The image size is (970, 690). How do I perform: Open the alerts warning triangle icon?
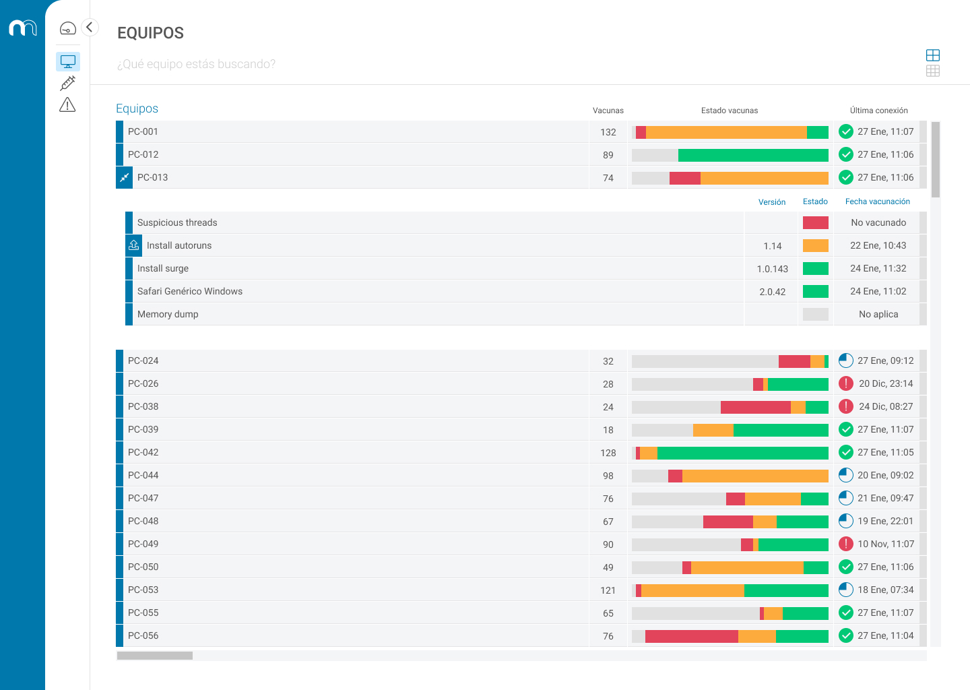pos(67,104)
